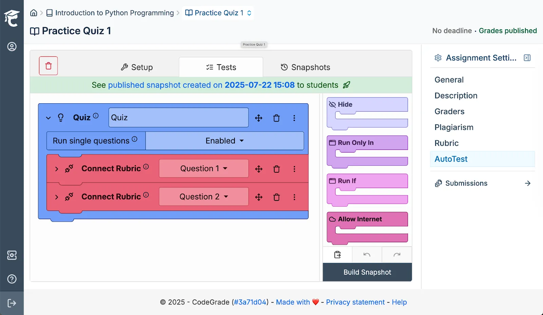Switch to the Tests tab
Image resolution: width=543 pixels, height=315 pixels.
coord(221,67)
